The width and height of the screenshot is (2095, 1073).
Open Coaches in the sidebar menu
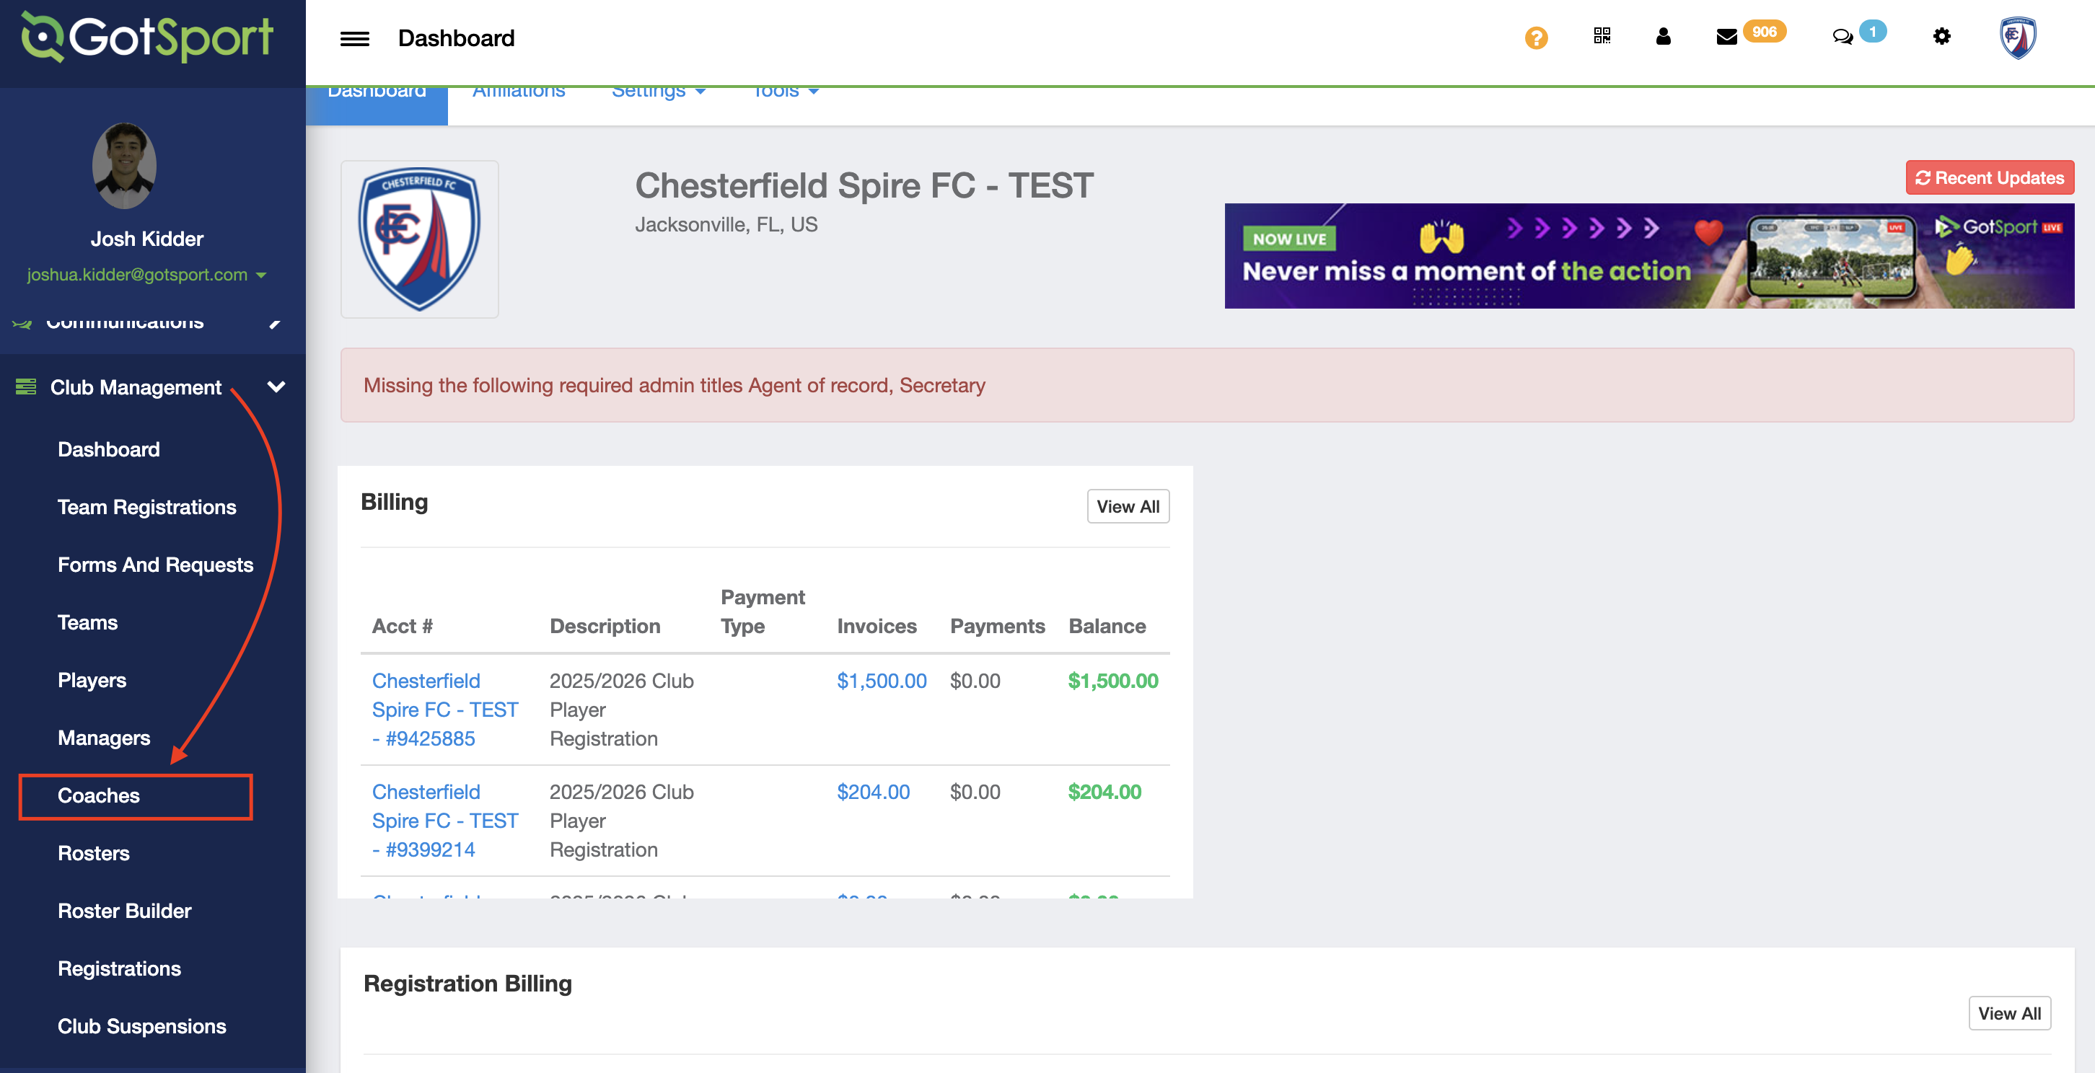pyautogui.click(x=98, y=796)
